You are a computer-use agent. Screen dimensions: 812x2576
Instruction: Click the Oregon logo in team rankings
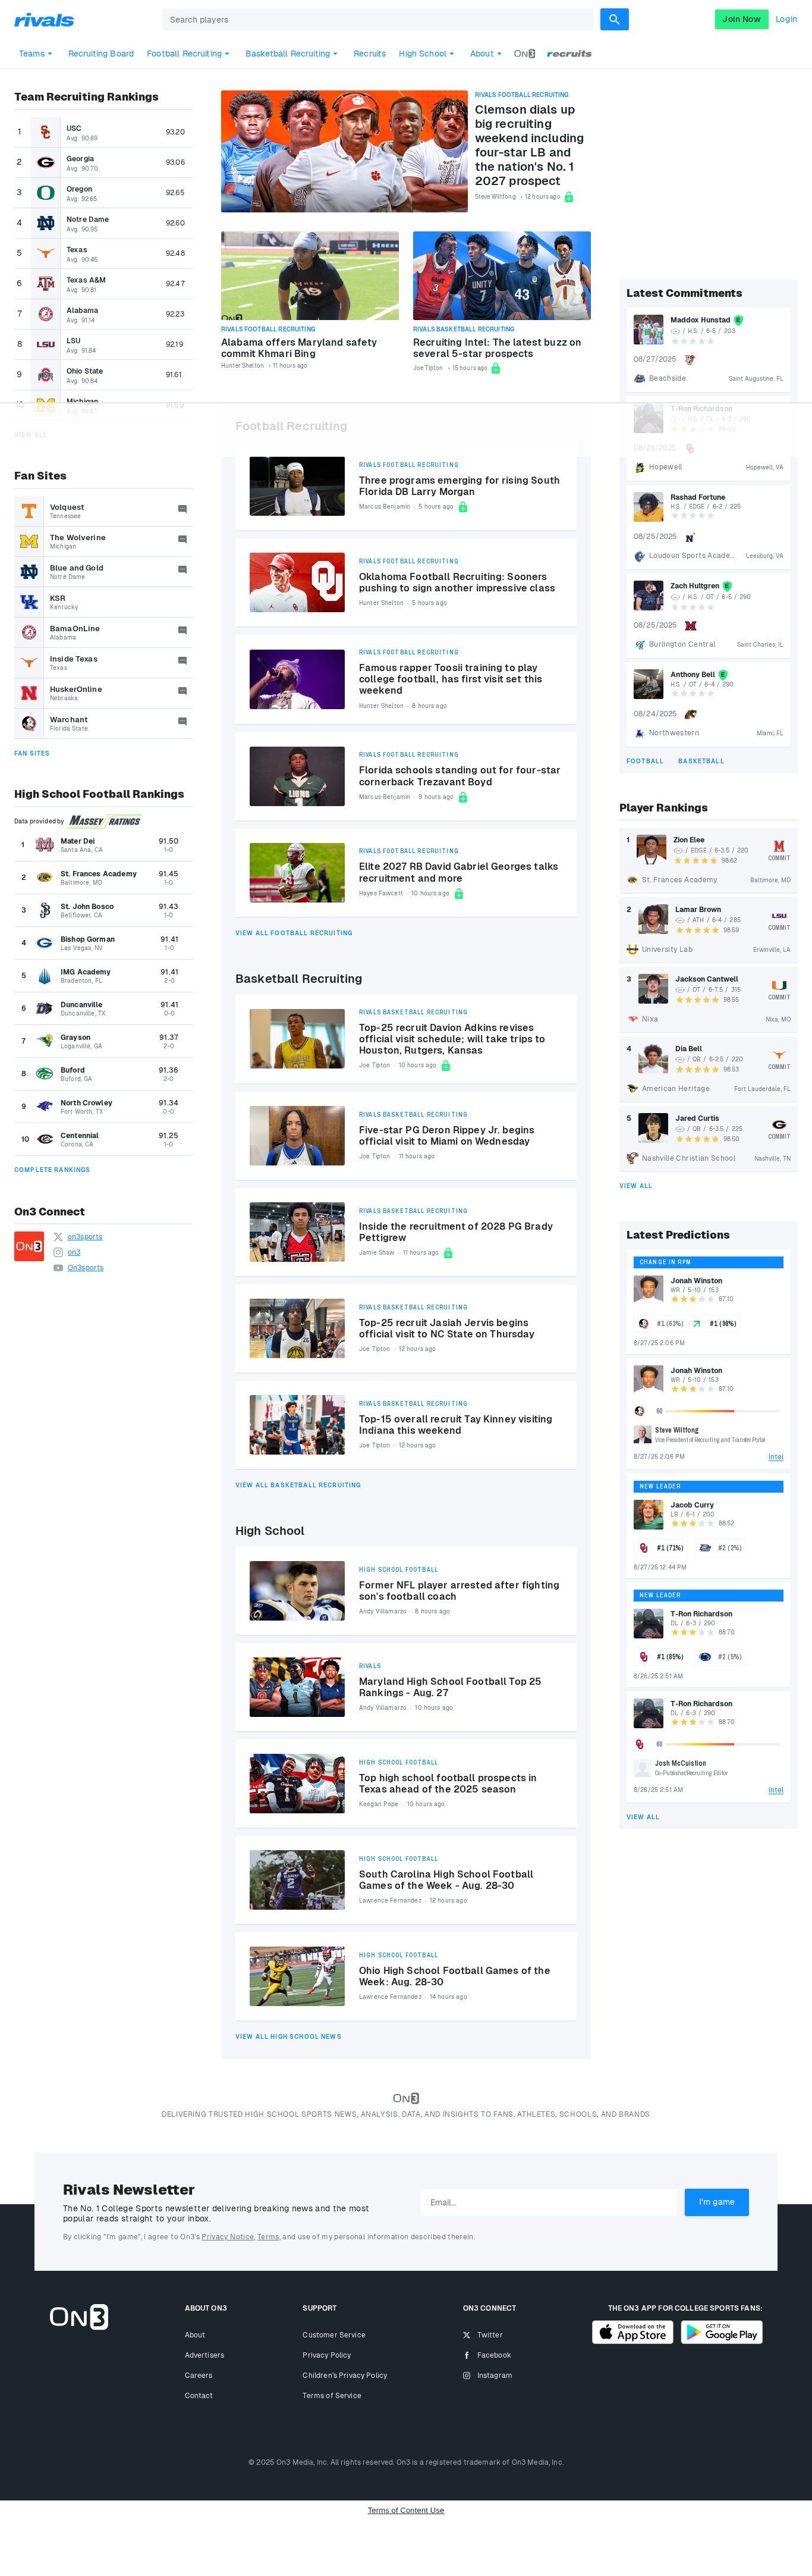pos(46,192)
